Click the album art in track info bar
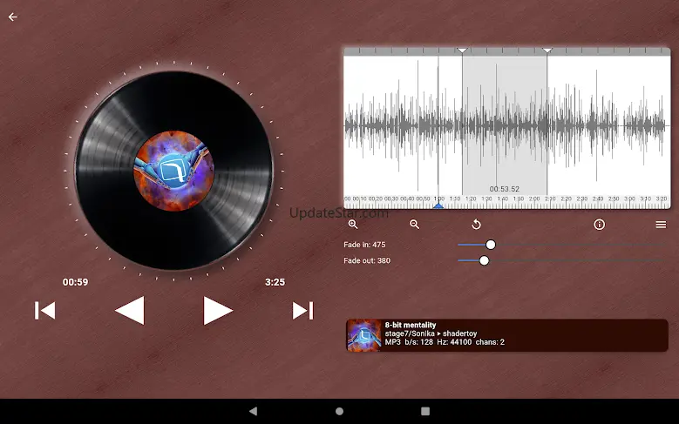 (363, 335)
